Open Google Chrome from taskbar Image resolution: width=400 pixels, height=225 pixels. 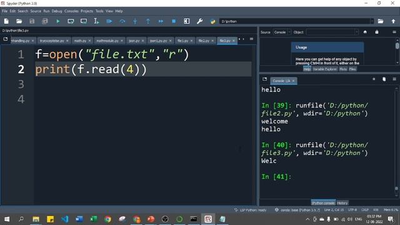107,219
